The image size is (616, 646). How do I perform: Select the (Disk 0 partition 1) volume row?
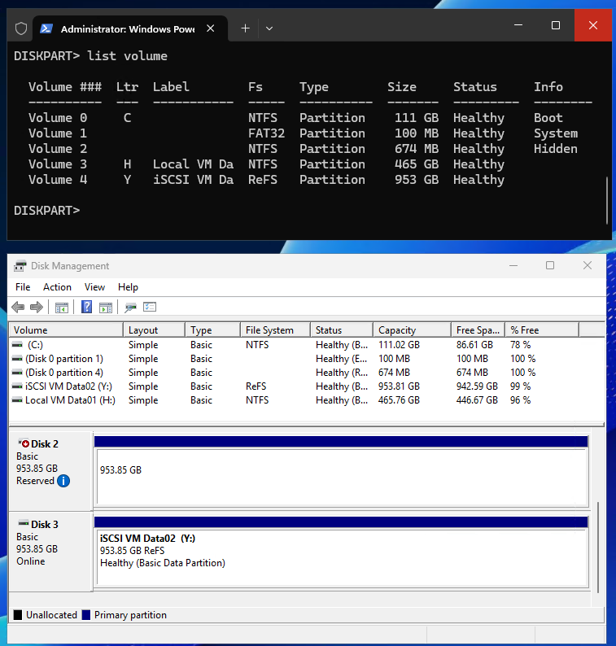click(306, 359)
